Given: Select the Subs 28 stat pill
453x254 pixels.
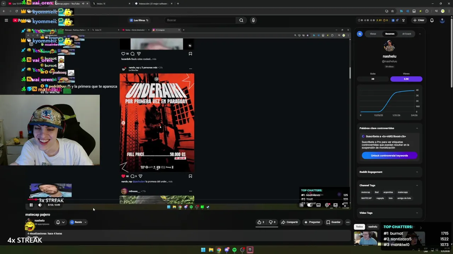Looking at the screenshot, I should (x=373, y=79).
